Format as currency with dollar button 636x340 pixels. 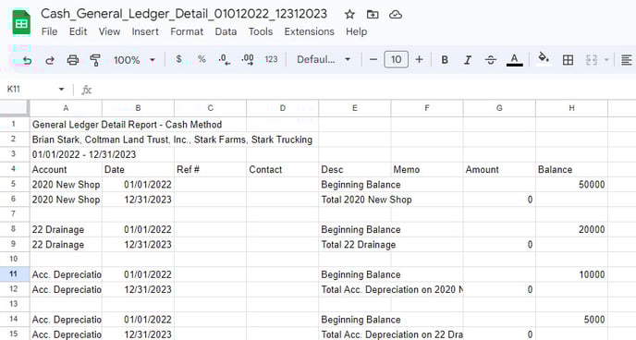179,59
